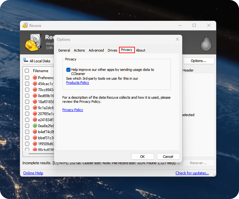Check the box for e241834f file row

(x=27, y=120)
